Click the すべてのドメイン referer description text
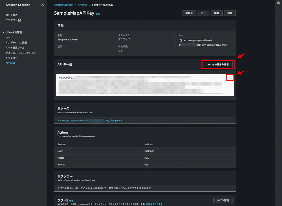 (x=105, y=188)
